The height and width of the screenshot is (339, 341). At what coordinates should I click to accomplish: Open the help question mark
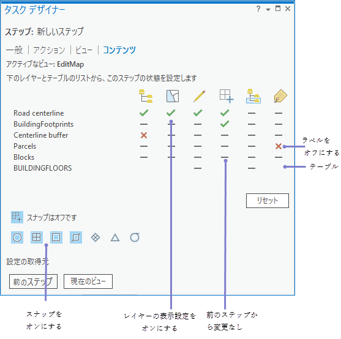[x=258, y=9]
